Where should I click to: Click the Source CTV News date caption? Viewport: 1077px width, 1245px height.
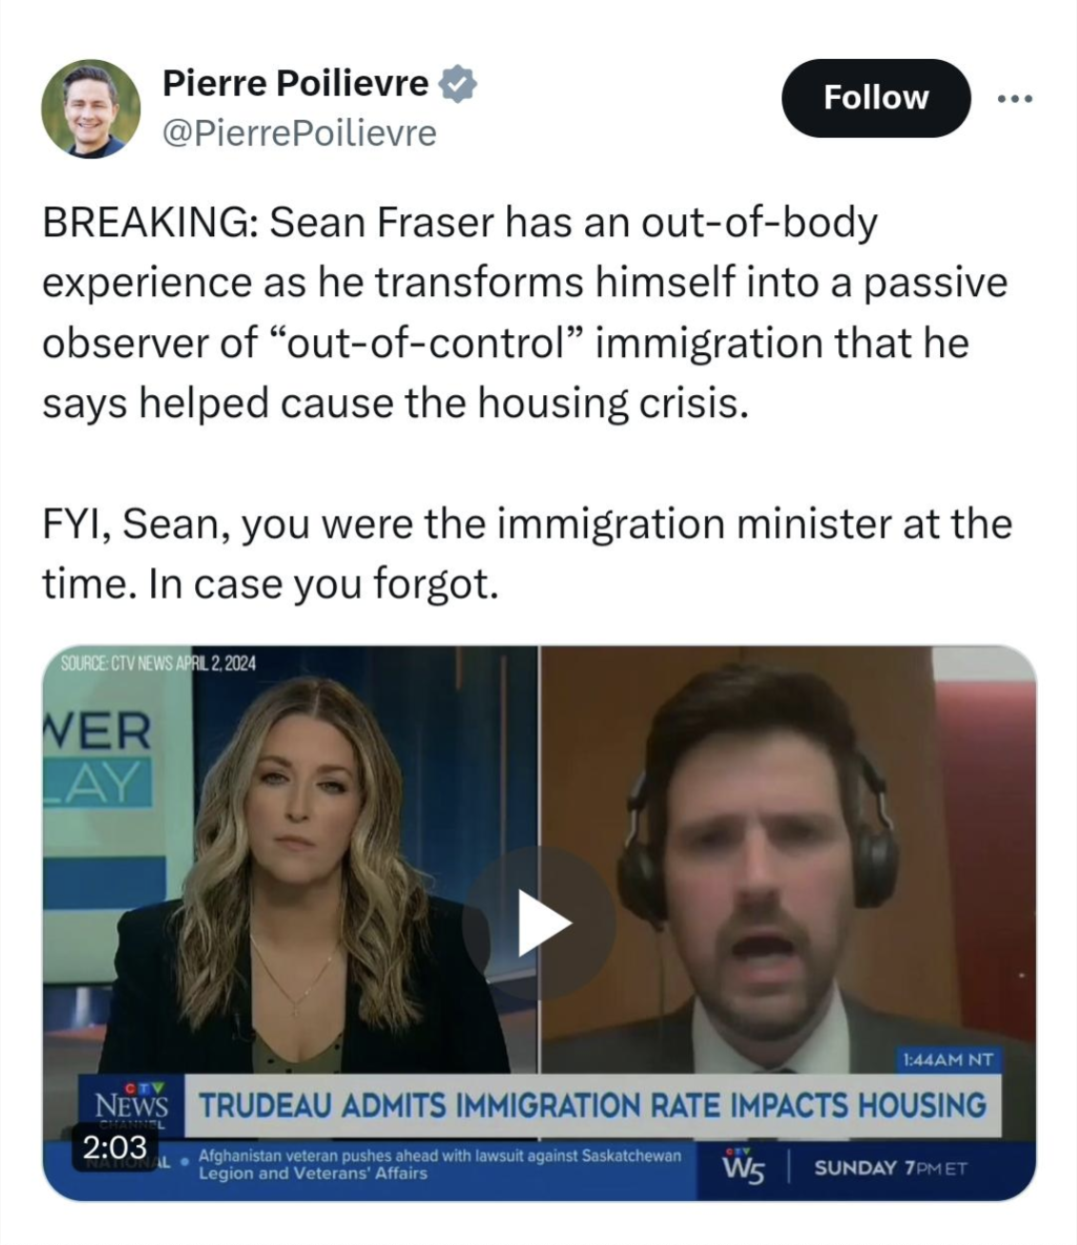158,663
